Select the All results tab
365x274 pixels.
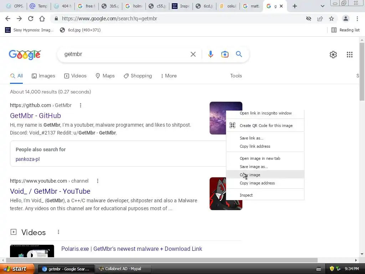(x=16, y=76)
